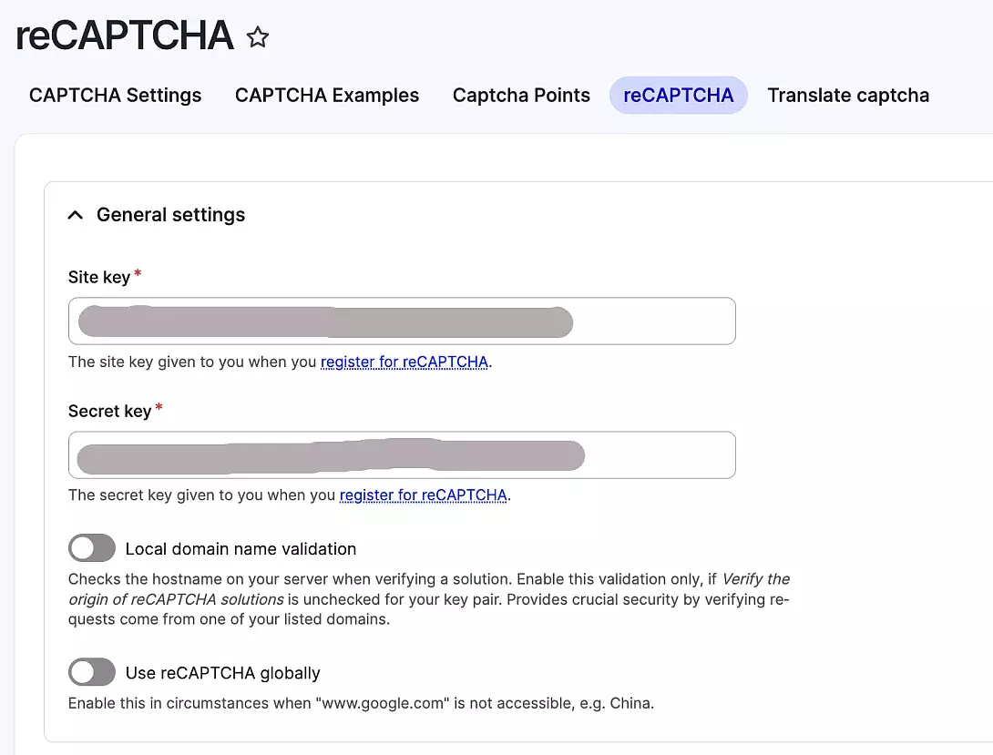Focus the Site key input field
Image resolution: width=993 pixels, height=755 pixels.
click(401, 321)
